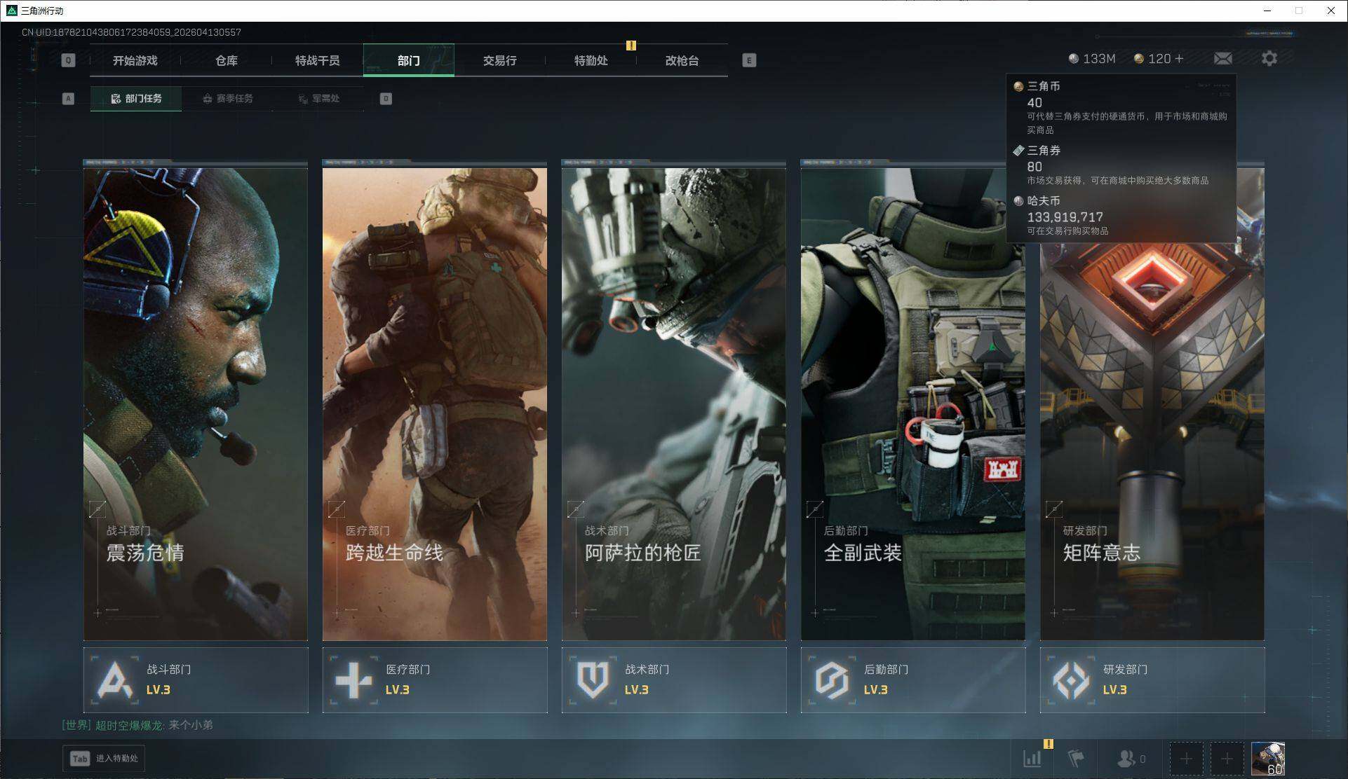The image size is (1348, 779).
Task: Click the 战斗部门 emblem icon
Action: [x=115, y=680]
